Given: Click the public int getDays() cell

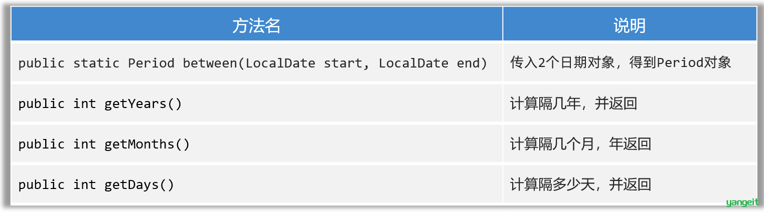Looking at the screenshot, I should click(x=256, y=184).
